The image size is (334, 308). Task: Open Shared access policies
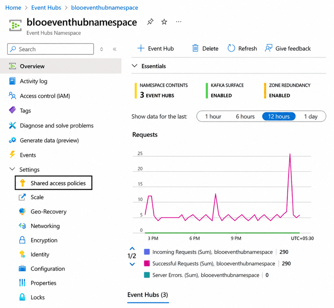click(54, 183)
